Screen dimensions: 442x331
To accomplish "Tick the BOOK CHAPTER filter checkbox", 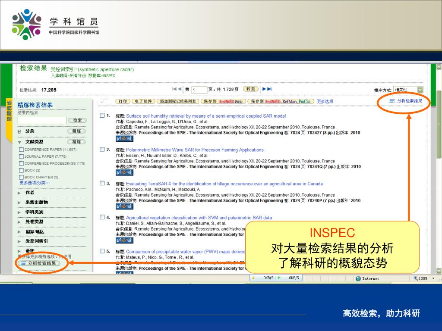I will [21, 177].
